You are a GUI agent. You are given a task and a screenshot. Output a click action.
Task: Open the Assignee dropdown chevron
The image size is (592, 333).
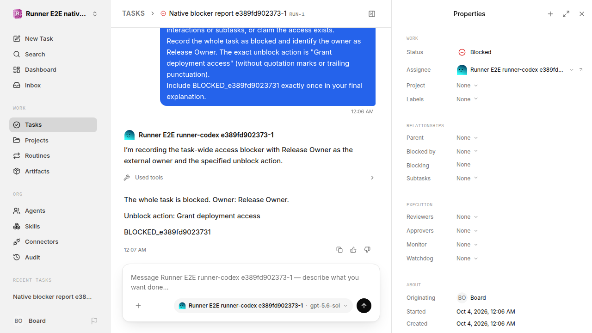pos(572,70)
